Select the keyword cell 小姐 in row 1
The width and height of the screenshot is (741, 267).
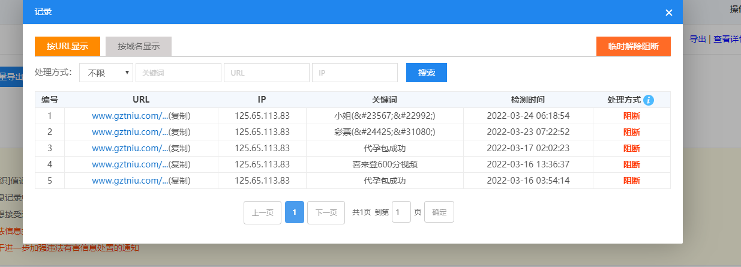pyautogui.click(x=385, y=116)
